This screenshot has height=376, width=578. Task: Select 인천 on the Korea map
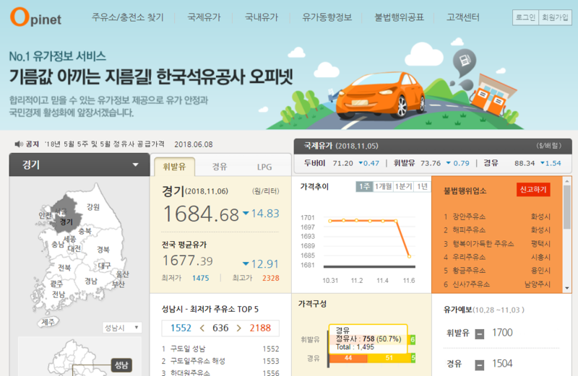46,216
